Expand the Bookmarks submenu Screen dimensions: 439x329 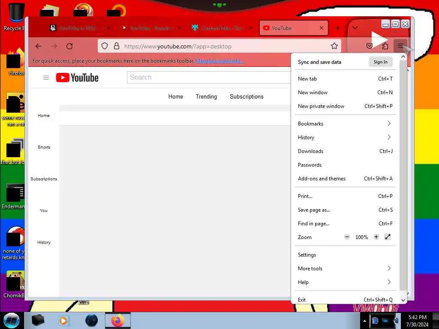345,124
